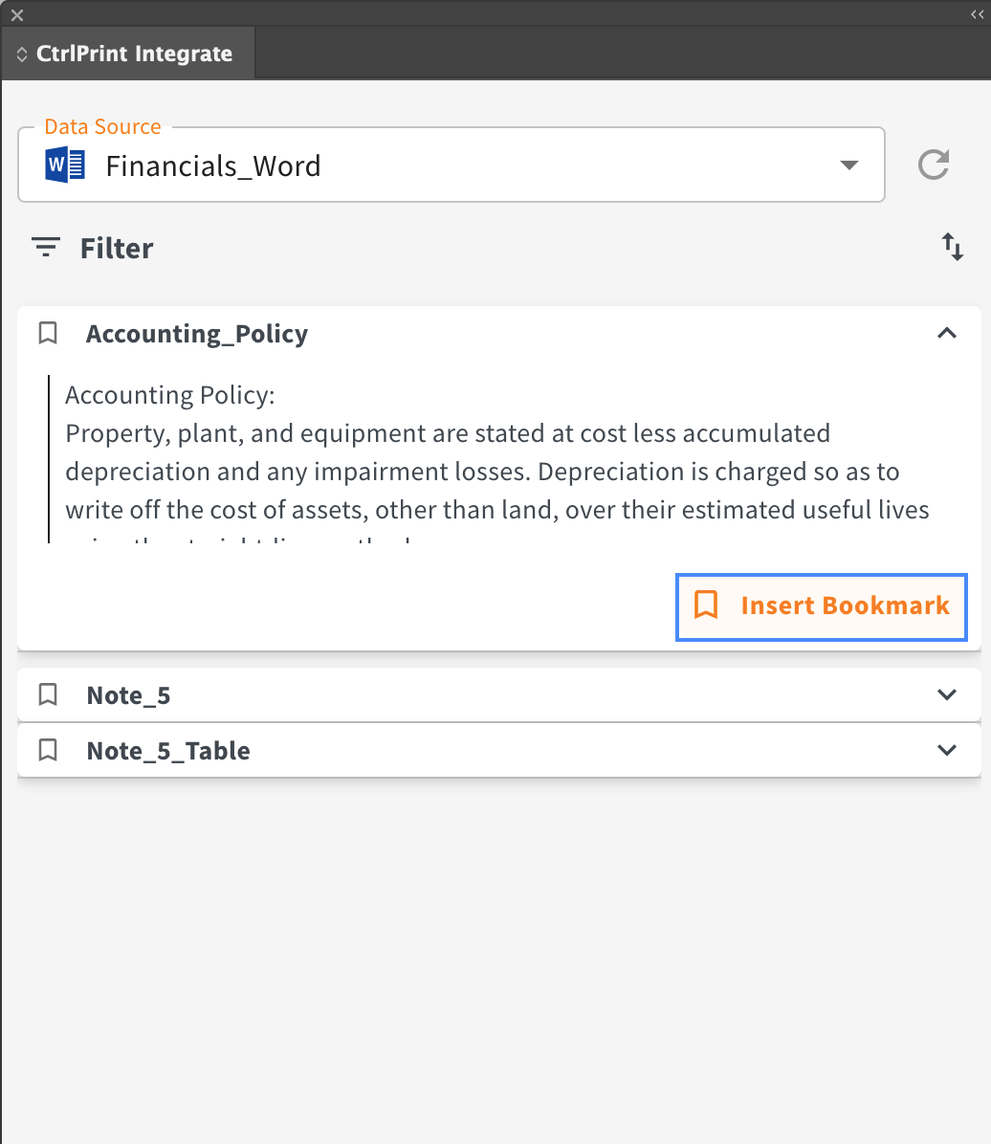
Task: Click the Word document icon in Data Source
Action: pyautogui.click(x=65, y=165)
